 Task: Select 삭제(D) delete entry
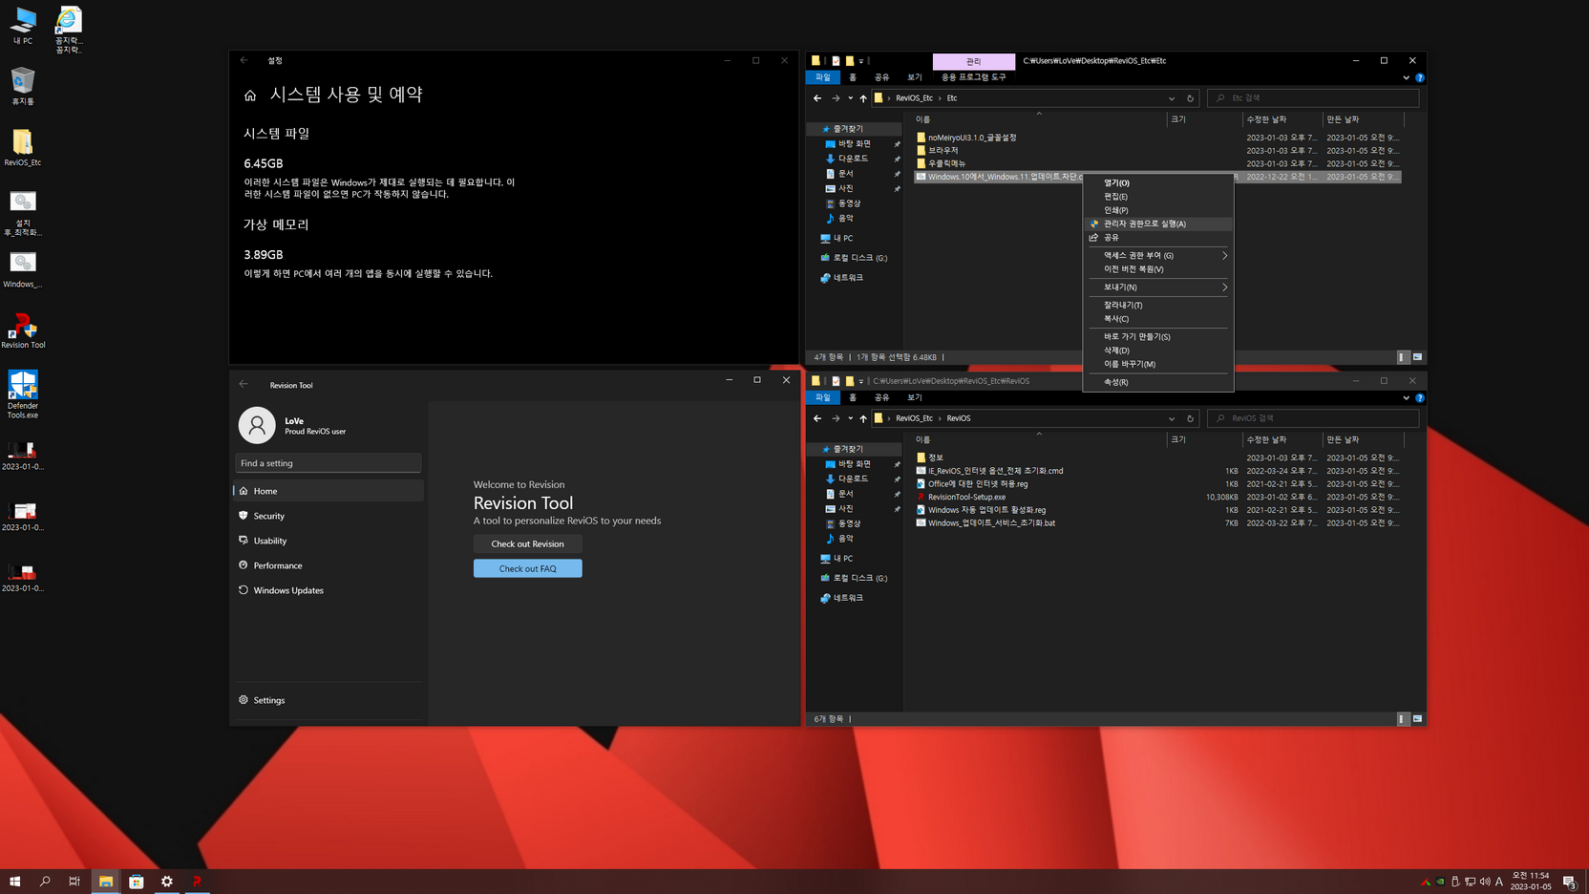point(1158,351)
